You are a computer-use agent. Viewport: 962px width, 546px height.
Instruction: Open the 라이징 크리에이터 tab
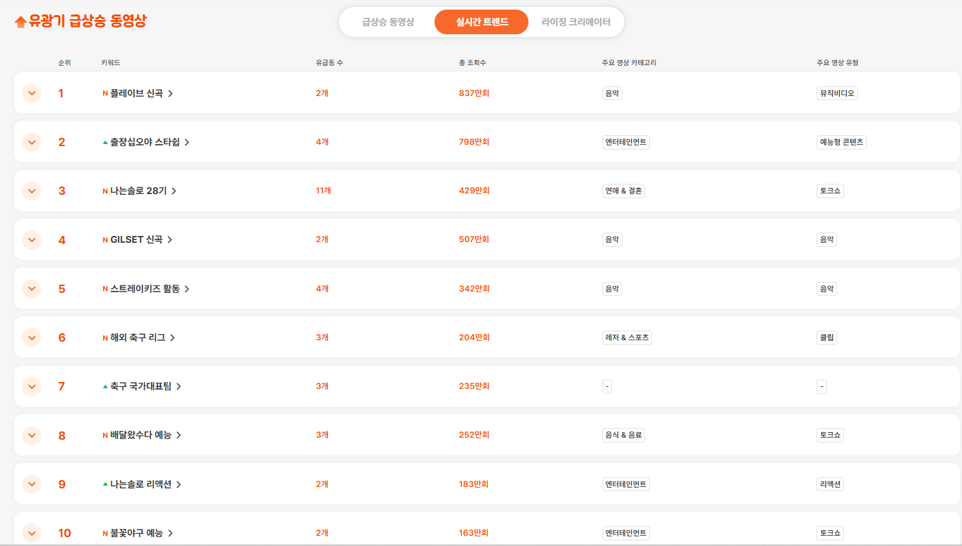coord(576,22)
